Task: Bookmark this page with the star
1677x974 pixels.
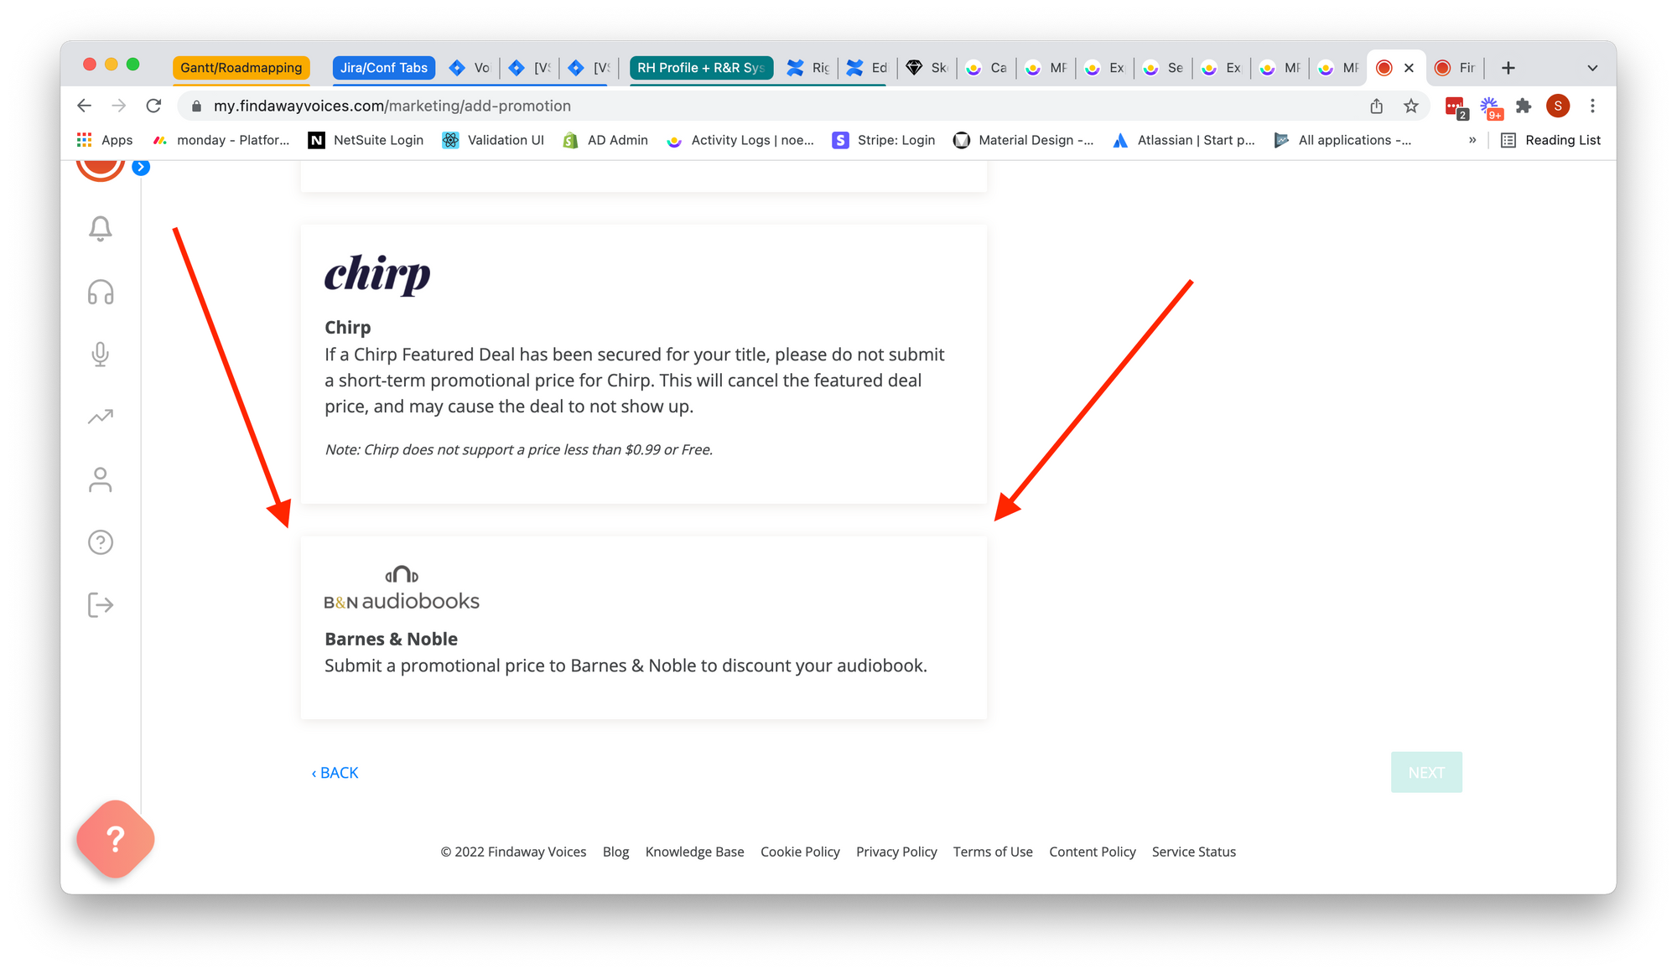Action: [1411, 106]
